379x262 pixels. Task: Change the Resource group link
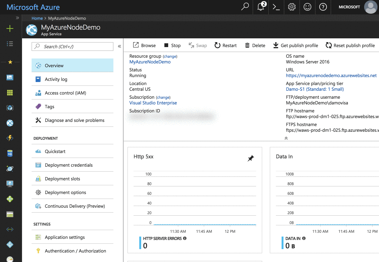coord(170,57)
